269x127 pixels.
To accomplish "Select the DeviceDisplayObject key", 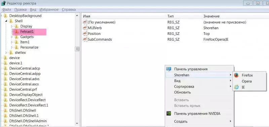I will click(x=26, y=95).
